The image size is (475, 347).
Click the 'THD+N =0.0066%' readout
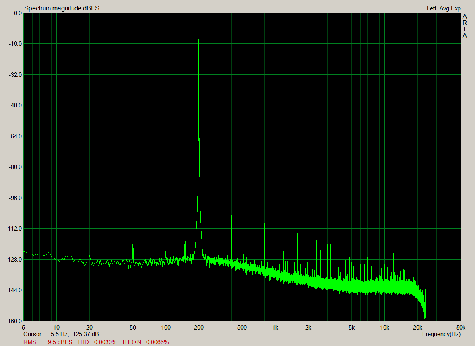pyautogui.click(x=145, y=342)
